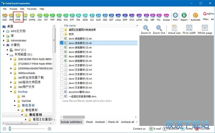Viewport: 215px width, 133px height.
Task: Zoom In on the preview
Action: coord(146,29)
